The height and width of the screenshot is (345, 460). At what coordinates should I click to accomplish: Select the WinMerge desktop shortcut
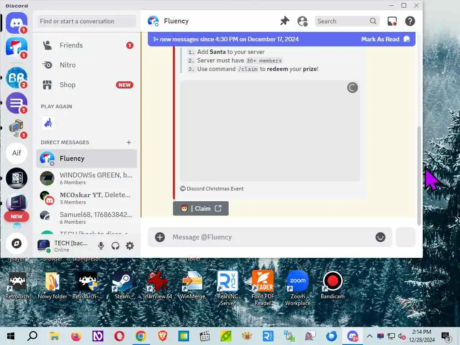pos(192,285)
